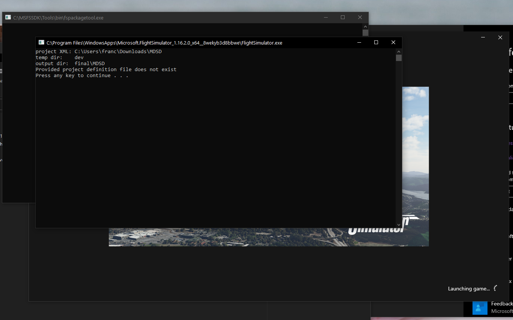Screen dimensions: 513x320
Task: Close the fspackagetool.exe window
Action: coord(360,18)
